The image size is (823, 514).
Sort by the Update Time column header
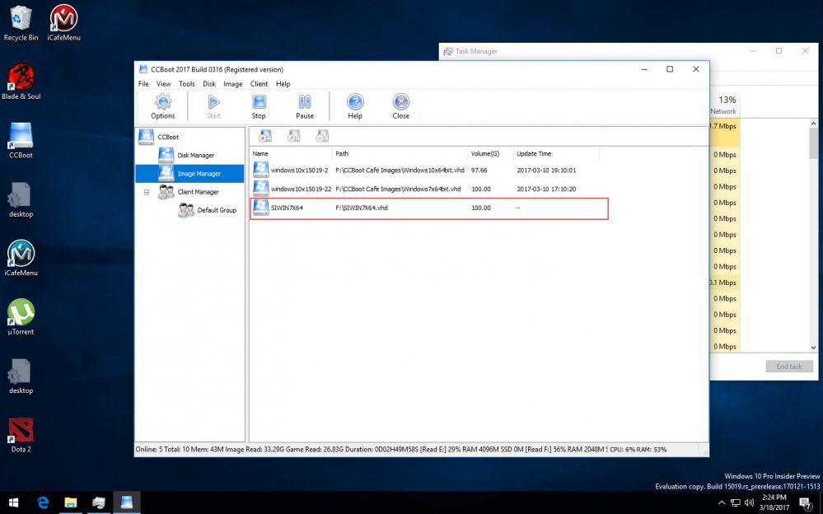click(556, 153)
